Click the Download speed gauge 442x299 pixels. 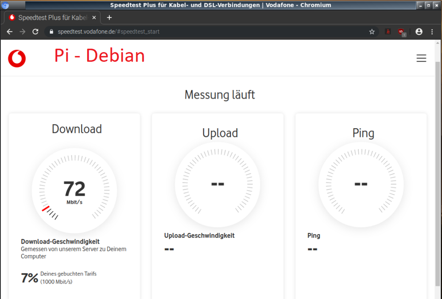[x=74, y=191]
